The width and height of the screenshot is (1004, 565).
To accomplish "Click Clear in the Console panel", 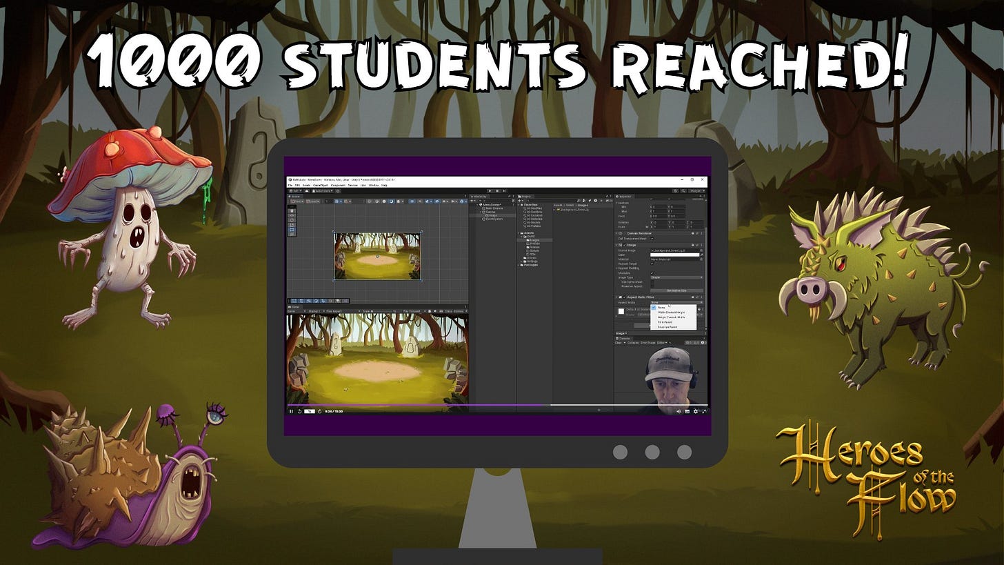I will pos(618,343).
